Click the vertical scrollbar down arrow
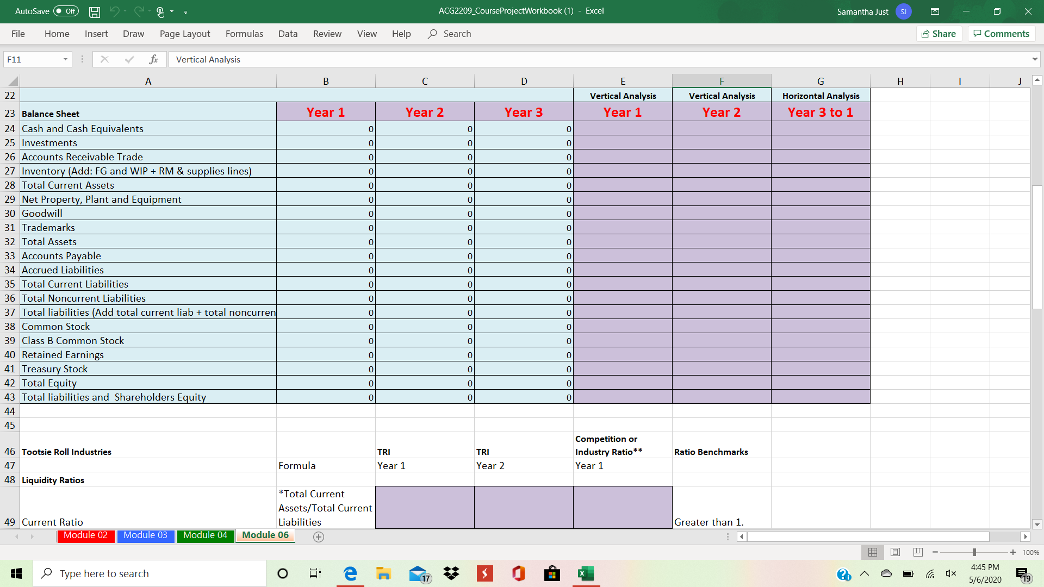This screenshot has height=587, width=1044. pyautogui.click(x=1037, y=524)
